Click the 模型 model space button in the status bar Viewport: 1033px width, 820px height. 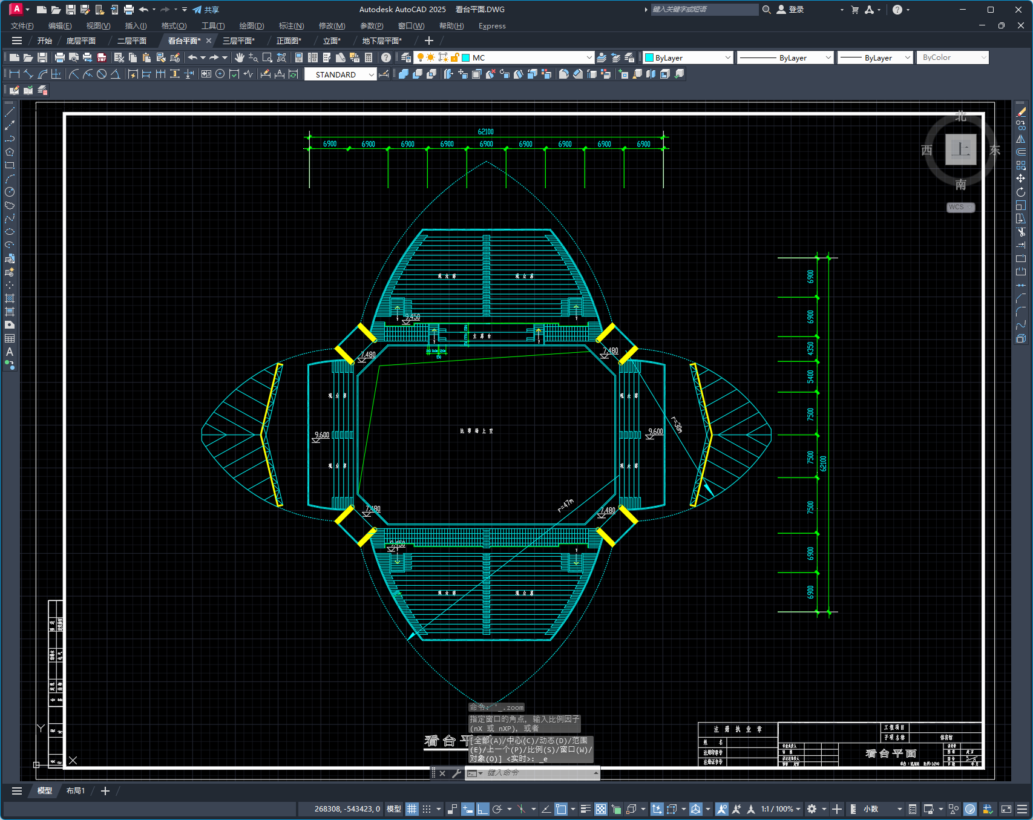[394, 809]
